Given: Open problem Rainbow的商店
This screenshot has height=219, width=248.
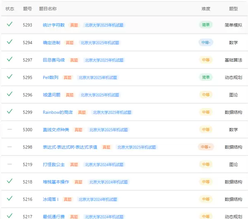Looking at the screenshot, I should click(x=58, y=112).
